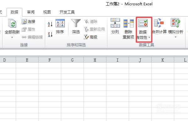Open the 开发工具 tab
The height and width of the screenshot is (121, 188).
[x=67, y=12]
